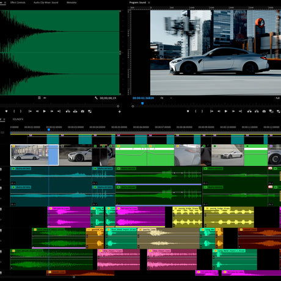Click the Program monitor car video preview
Viewport: 281px width, 281px height.
click(x=216, y=53)
